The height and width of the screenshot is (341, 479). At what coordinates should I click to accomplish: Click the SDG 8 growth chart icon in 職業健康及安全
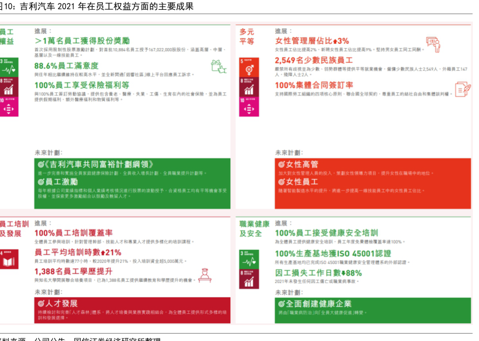pos(248,279)
